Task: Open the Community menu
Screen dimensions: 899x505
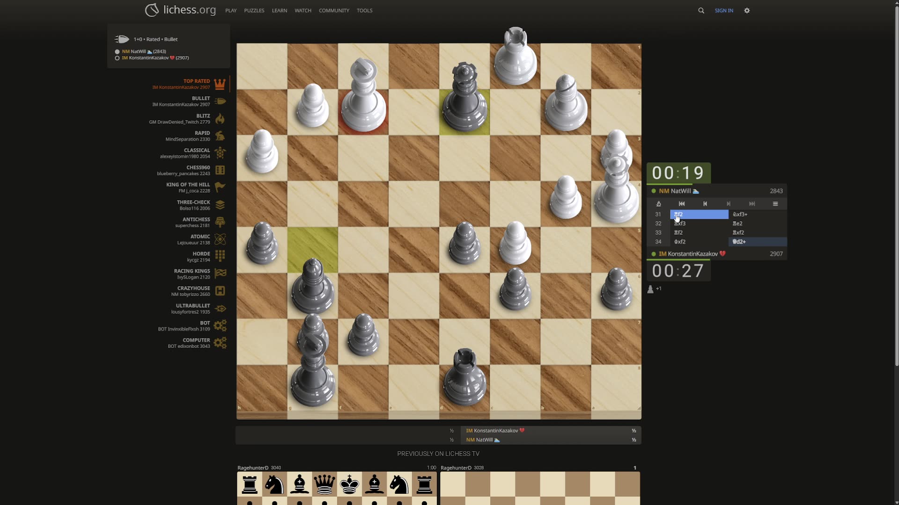Action: point(334,10)
